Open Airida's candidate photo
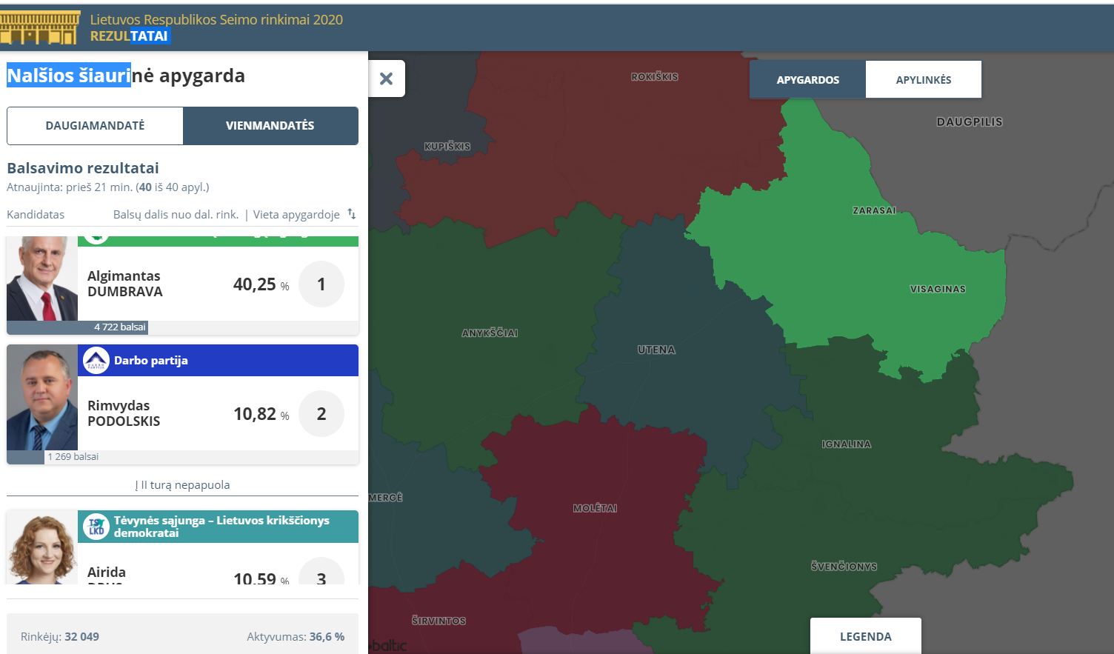1114x654 pixels. click(42, 547)
